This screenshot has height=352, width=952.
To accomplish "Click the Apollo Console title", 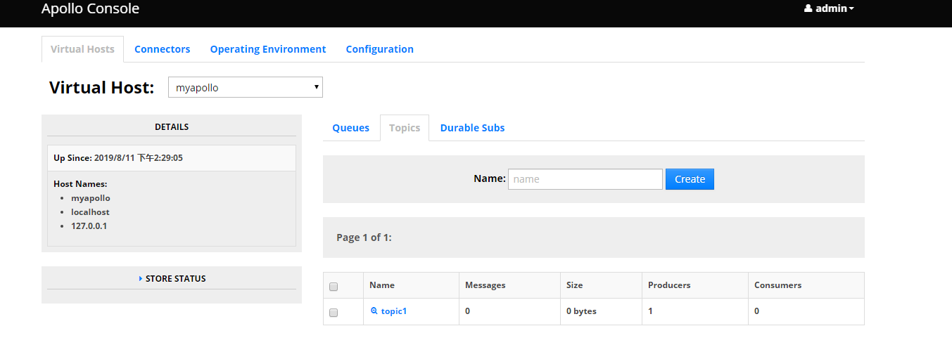I will (x=90, y=9).
